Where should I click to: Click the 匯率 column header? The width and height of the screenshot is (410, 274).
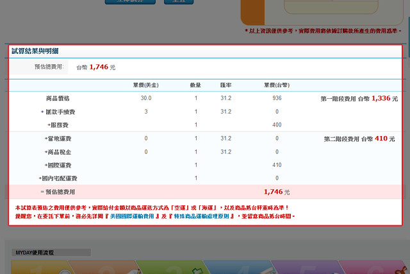click(225, 85)
